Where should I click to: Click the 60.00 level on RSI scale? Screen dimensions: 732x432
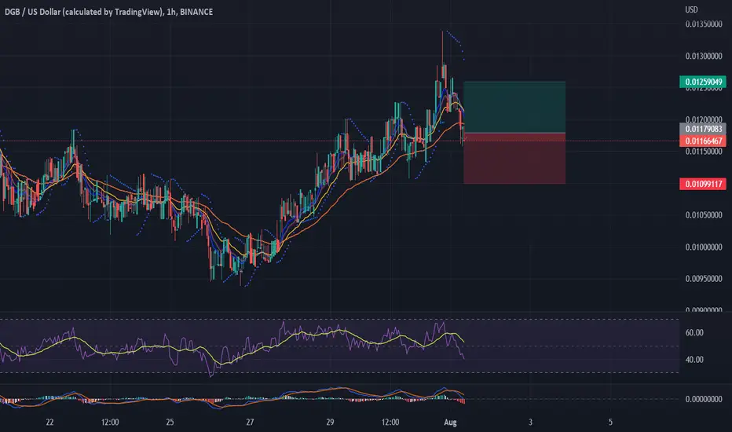coord(694,333)
